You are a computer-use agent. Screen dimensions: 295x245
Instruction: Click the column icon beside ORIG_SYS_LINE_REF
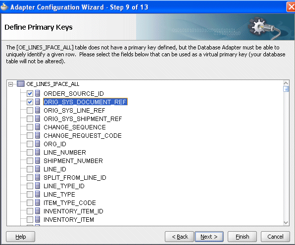tap(38, 110)
